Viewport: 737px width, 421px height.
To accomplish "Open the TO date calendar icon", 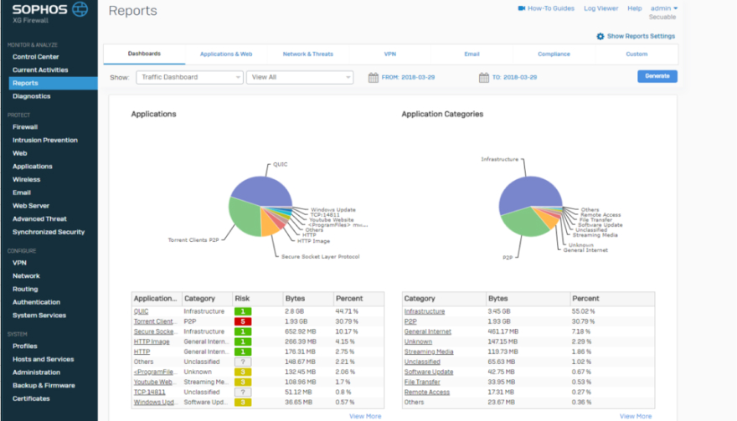I will click(x=483, y=77).
